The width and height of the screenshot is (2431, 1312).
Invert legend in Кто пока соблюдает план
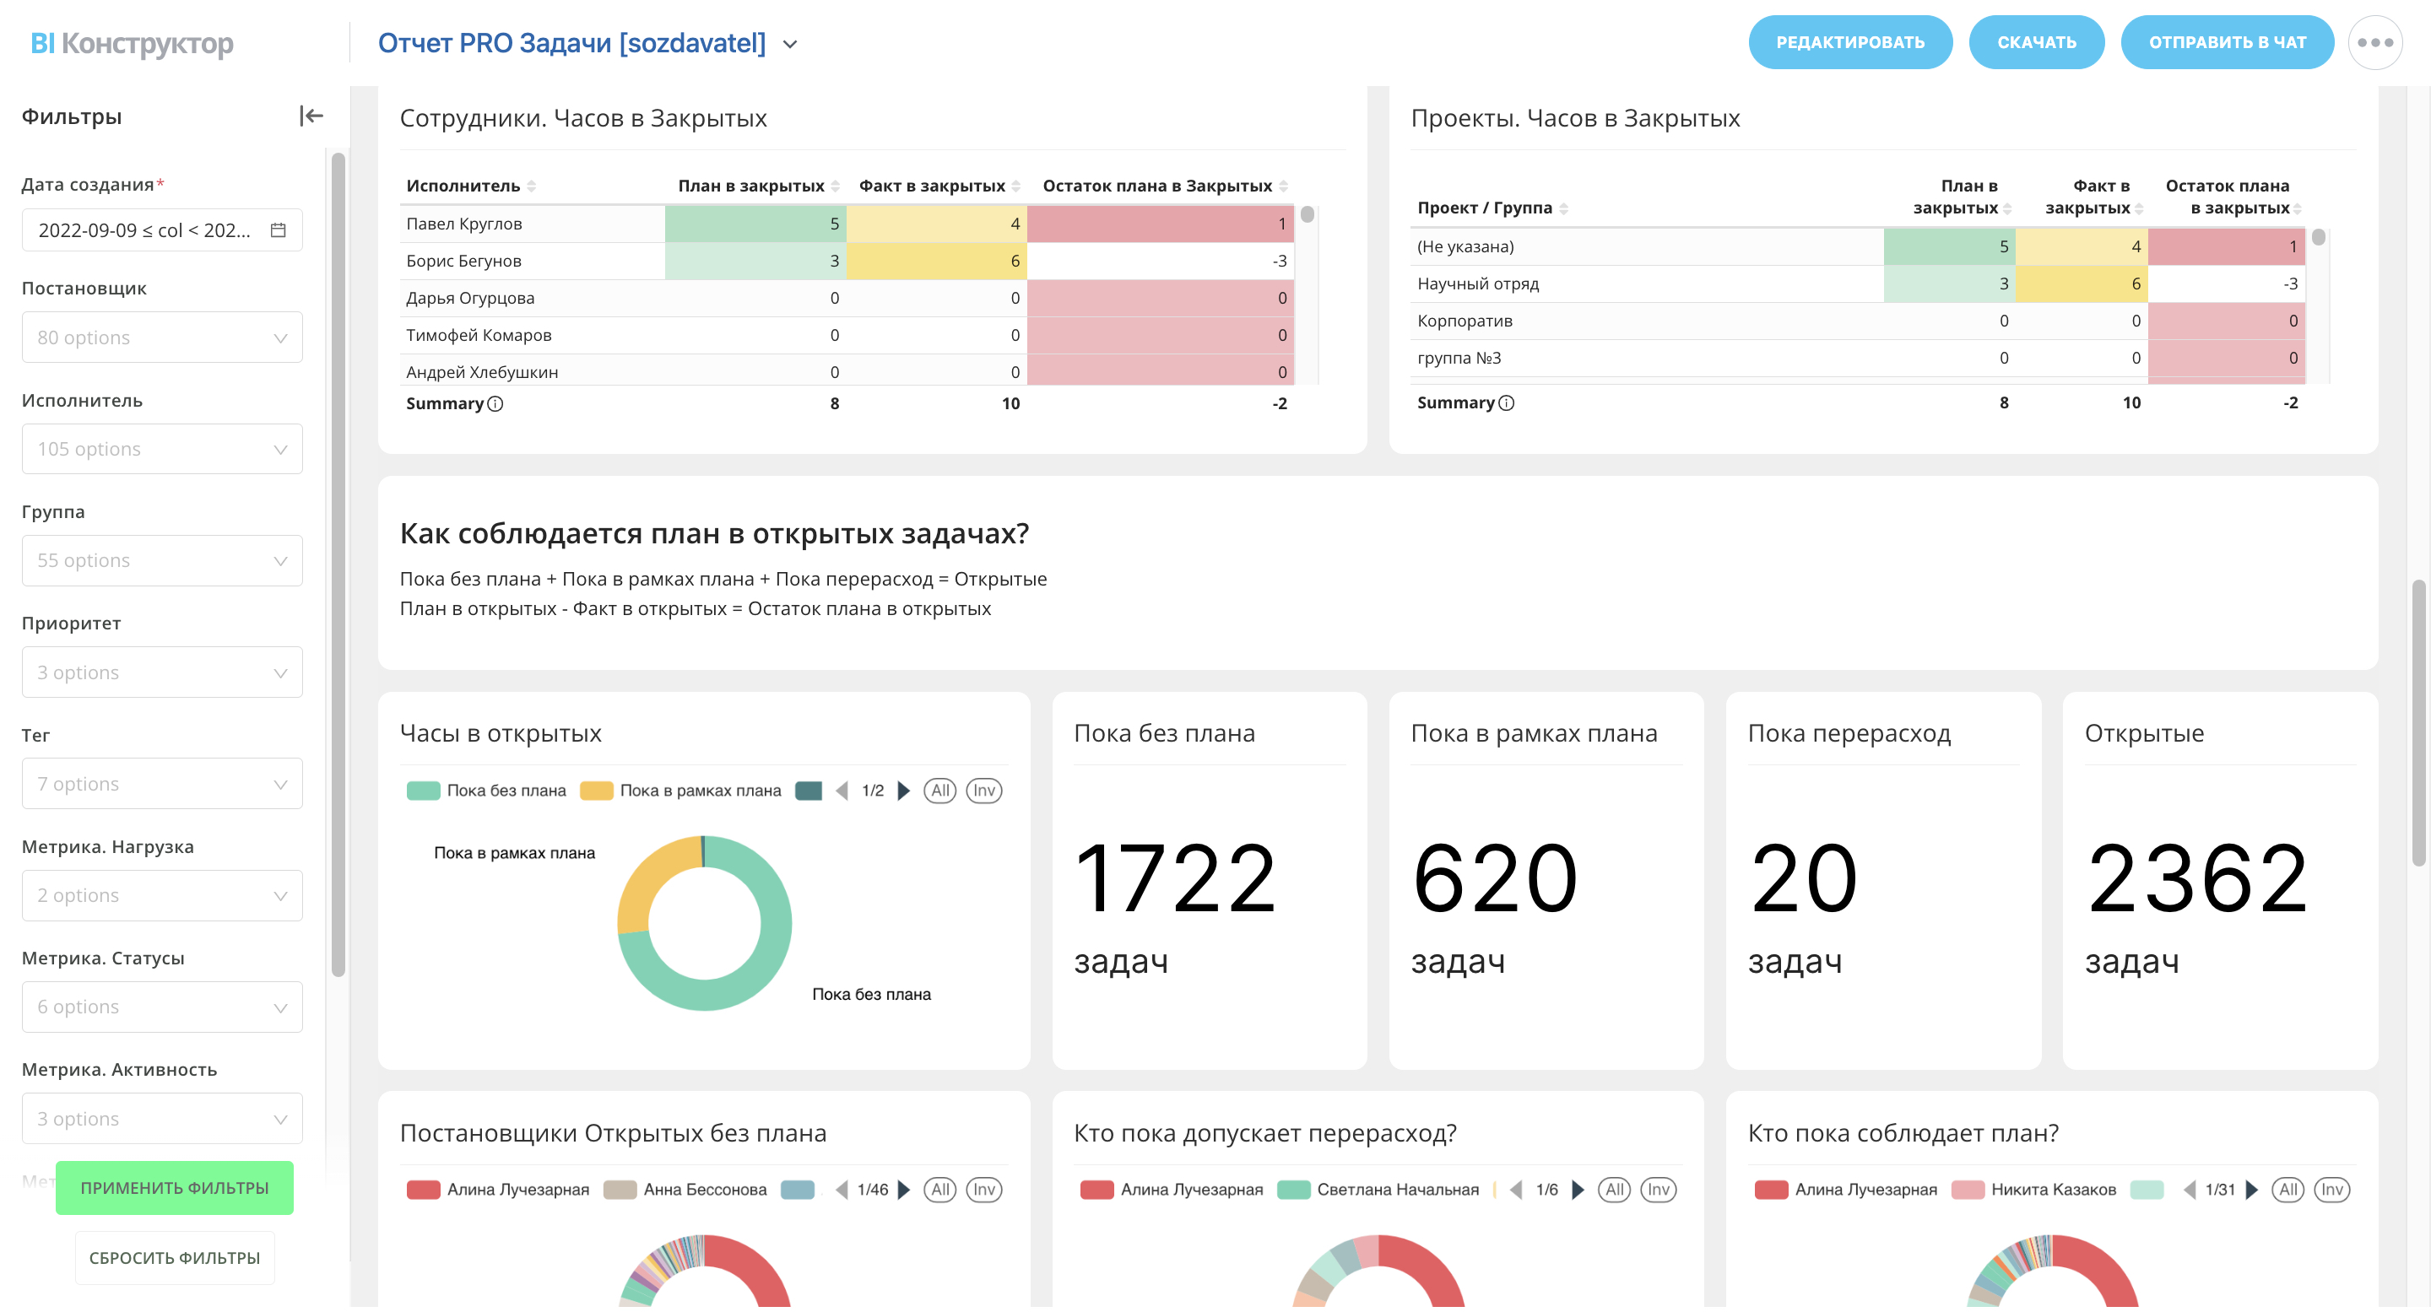pos(2331,1190)
